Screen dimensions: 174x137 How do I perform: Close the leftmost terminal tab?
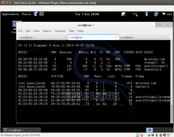click(x=65, y=37)
